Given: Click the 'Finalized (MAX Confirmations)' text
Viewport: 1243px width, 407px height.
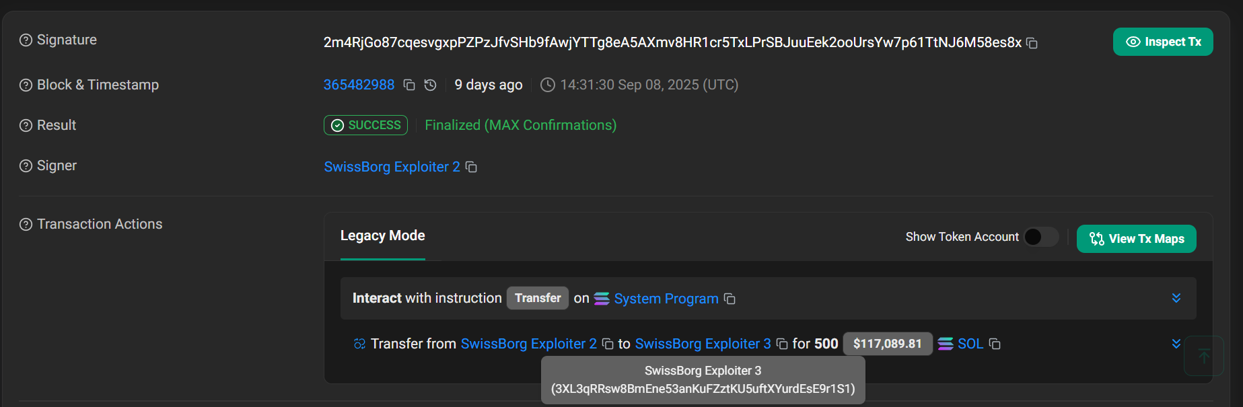Looking at the screenshot, I should (x=520, y=125).
